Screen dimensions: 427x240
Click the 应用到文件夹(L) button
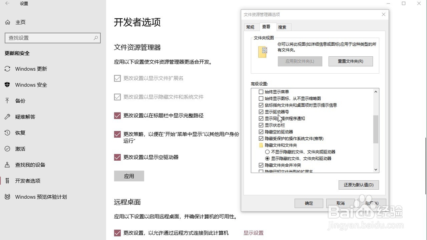pyautogui.click(x=300, y=61)
